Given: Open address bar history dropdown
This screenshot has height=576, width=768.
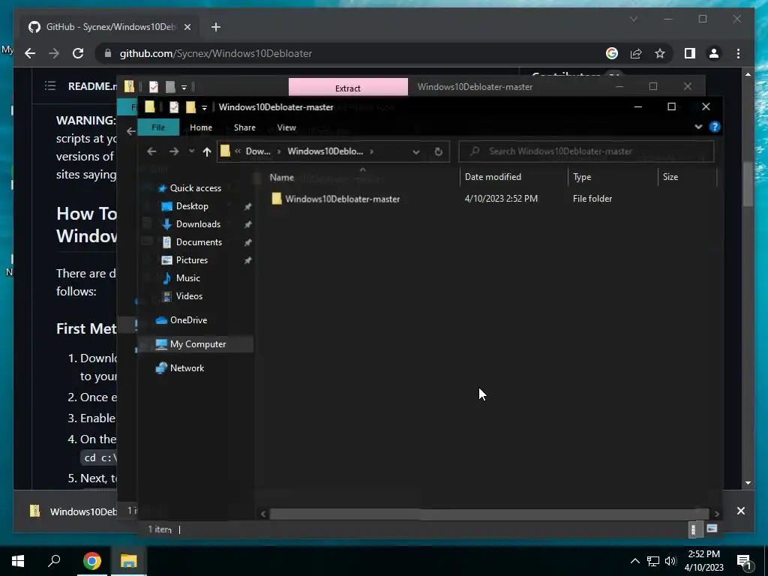Looking at the screenshot, I should tap(415, 151).
